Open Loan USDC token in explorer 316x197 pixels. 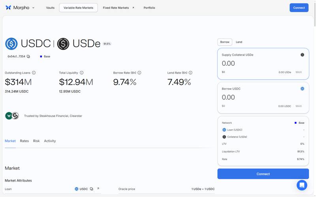pos(98,189)
